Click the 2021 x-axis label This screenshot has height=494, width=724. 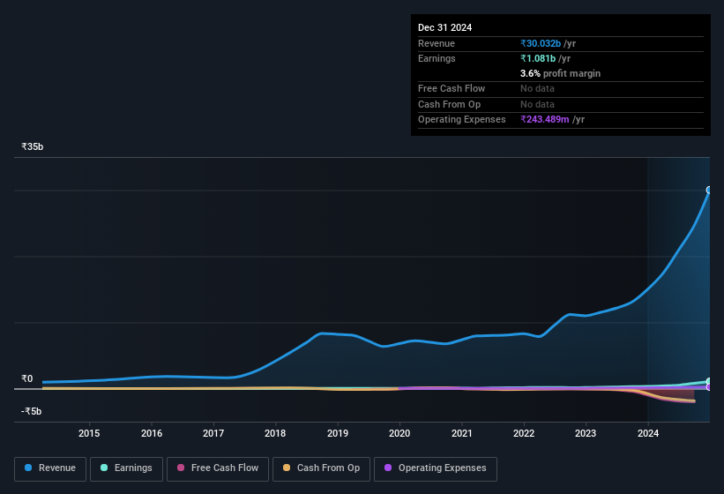click(462, 433)
